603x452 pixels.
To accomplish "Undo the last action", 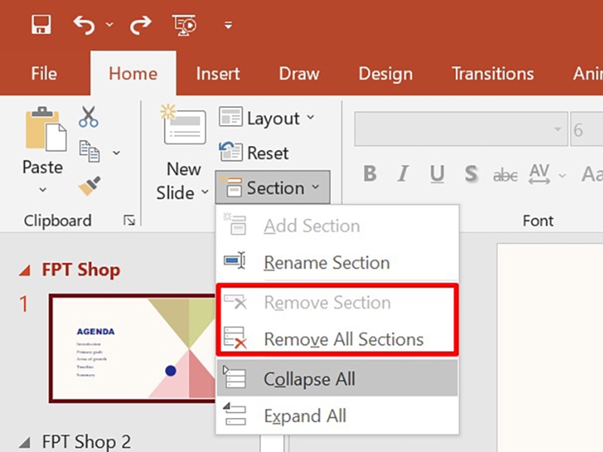I will (x=84, y=25).
